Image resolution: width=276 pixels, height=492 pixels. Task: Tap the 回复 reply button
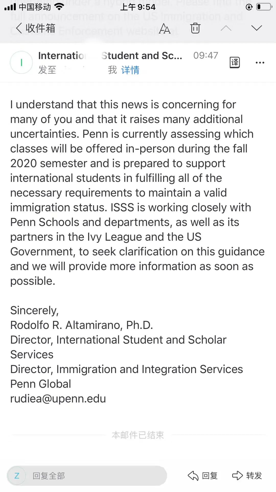[210, 476]
